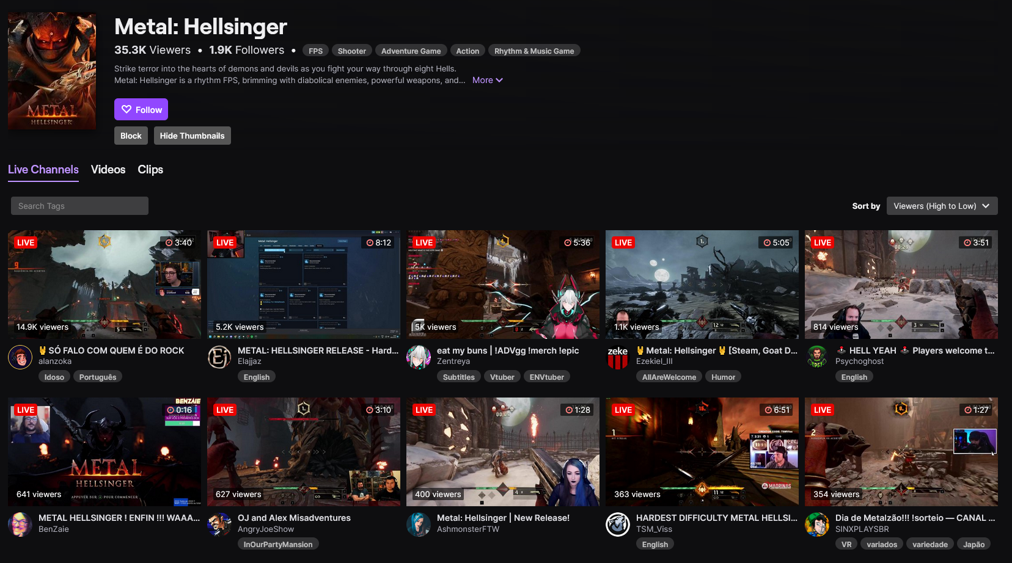This screenshot has width=1012, height=563.
Task: Click the Metal: Hellsinger box art
Action: pyautogui.click(x=52, y=71)
